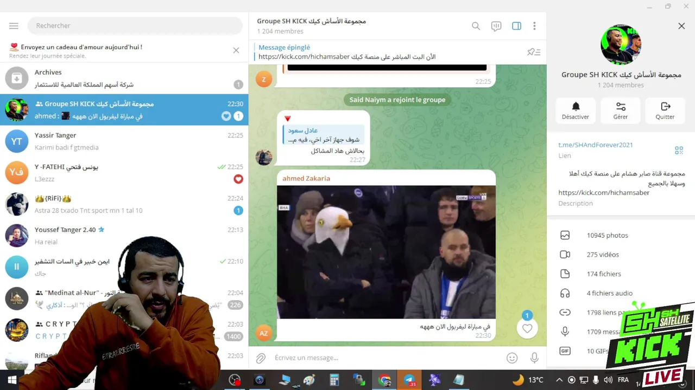Show hidden system tray icons

[559, 380]
